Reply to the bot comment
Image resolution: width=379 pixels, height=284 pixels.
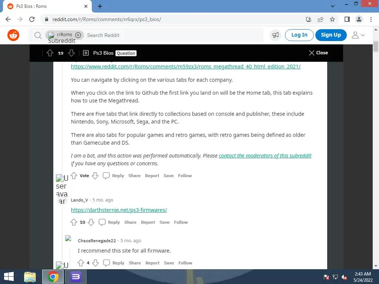coord(113,176)
